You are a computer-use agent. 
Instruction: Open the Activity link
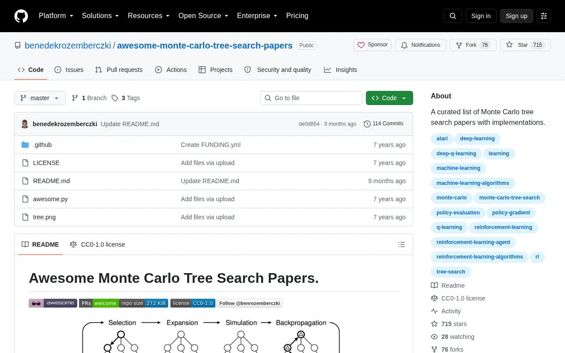(x=446, y=311)
